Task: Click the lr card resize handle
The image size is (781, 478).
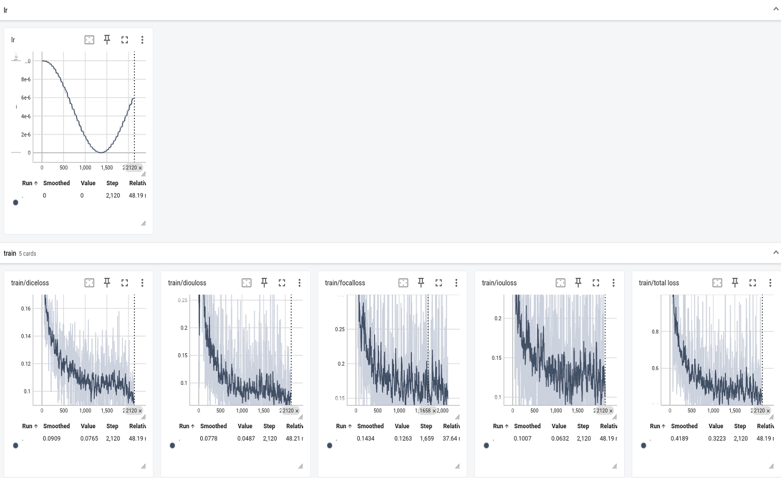Action: click(x=143, y=223)
